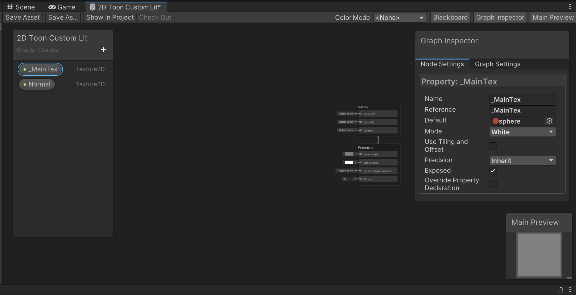Screen dimensions: 576x295
Task: Click the Save Asset button
Action: [22, 17]
